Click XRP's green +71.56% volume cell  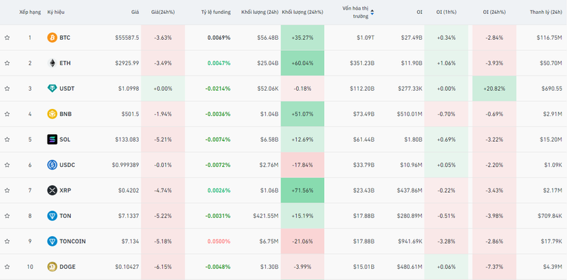(x=302, y=190)
